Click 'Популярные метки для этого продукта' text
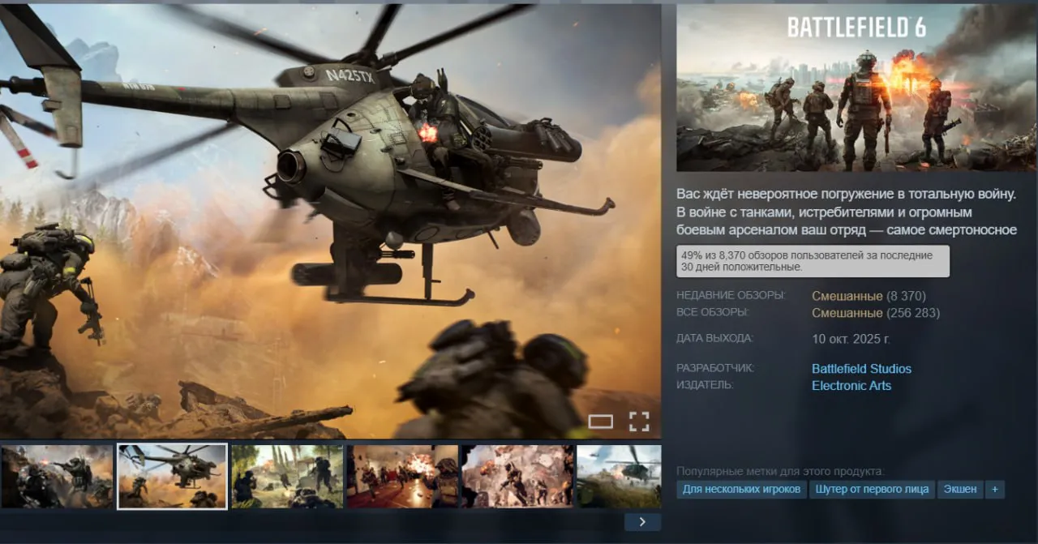This screenshot has height=544, width=1038. (x=780, y=471)
